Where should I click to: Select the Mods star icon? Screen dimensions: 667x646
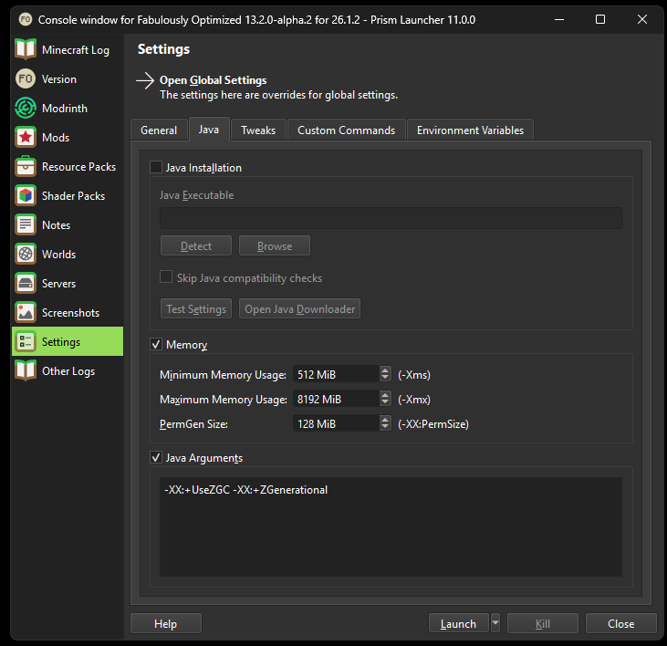click(26, 138)
